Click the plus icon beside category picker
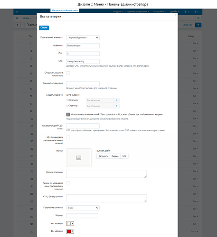This screenshot has height=237, width=217. (116, 100)
